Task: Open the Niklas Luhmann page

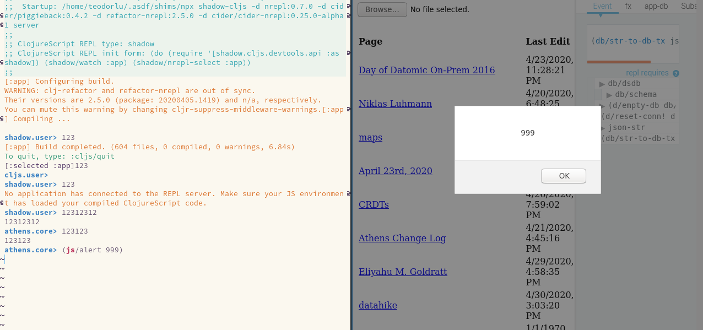Action: (x=395, y=104)
